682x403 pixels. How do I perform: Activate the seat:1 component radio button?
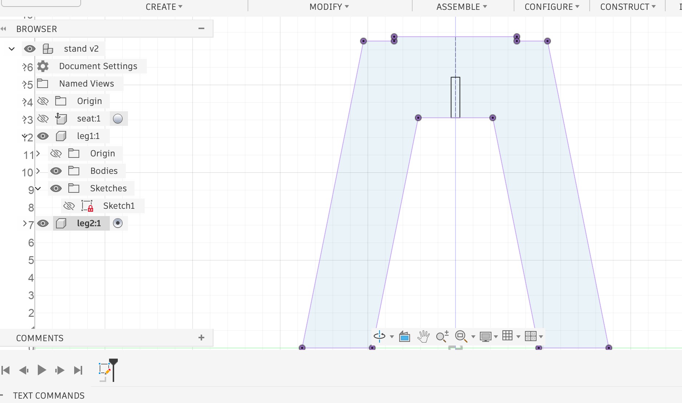click(118, 119)
